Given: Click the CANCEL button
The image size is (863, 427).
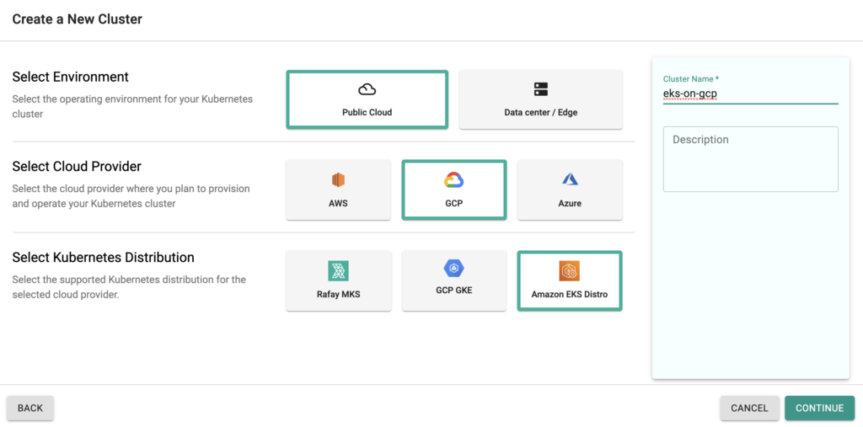Looking at the screenshot, I should point(749,408).
